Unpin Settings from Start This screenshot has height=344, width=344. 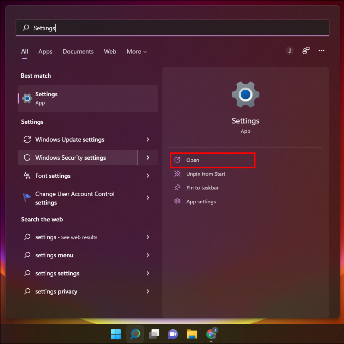pyautogui.click(x=206, y=174)
